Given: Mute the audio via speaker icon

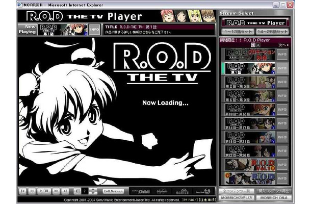Looking at the screenshot, I should pos(77,191).
